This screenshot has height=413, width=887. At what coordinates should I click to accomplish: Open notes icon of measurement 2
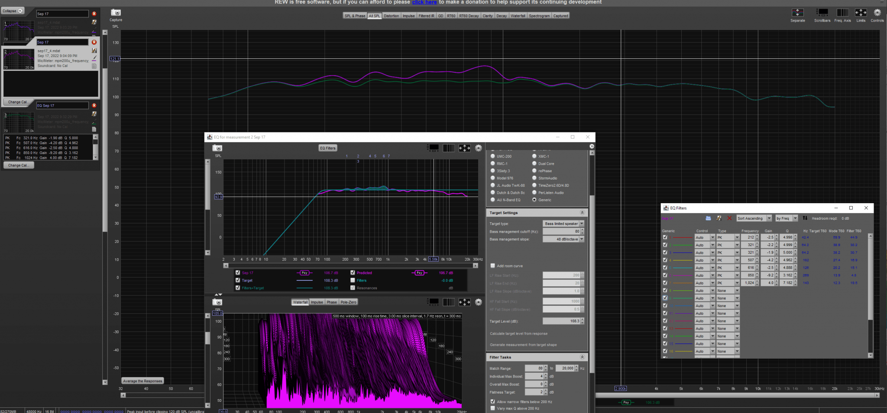[94, 66]
